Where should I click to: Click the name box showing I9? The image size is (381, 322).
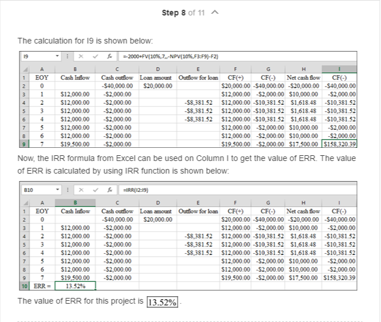click(40, 56)
